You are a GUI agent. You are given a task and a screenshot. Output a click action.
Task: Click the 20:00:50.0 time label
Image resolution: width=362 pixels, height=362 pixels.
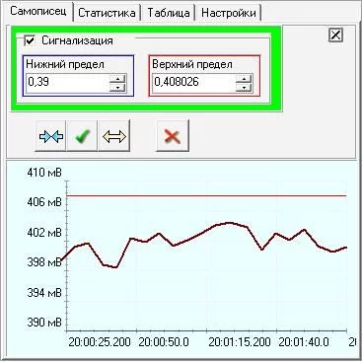[x=164, y=342]
